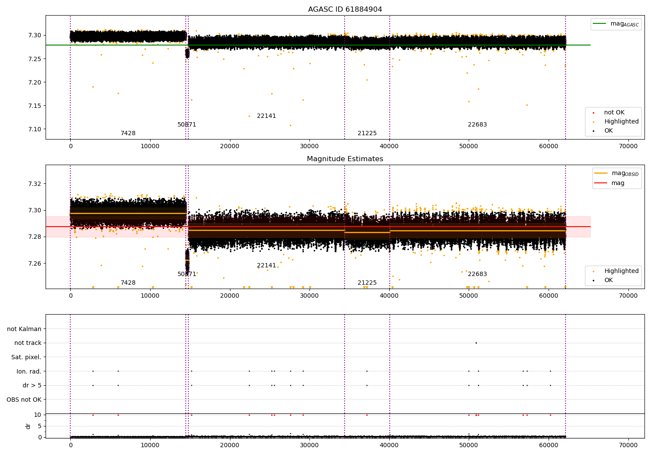Click obsid label 22683 in AGASC ID plot
651x455 pixels.
[x=477, y=125]
